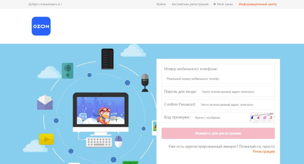
Task: Open the Войти link in the top bar
Action: (161, 4)
